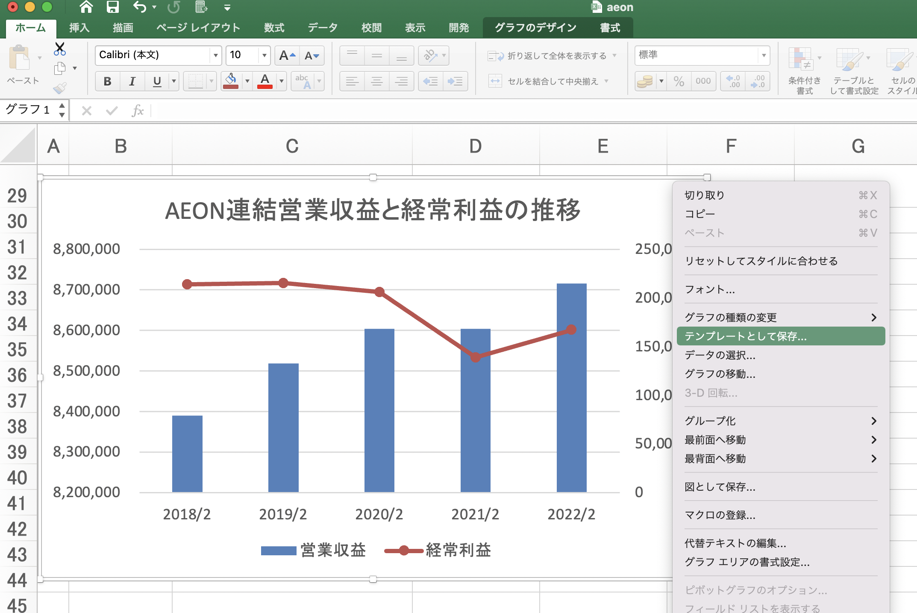Viewport: 917px width, 613px height.
Task: Switch to the ページ レイアウト tab
Action: pos(198,28)
